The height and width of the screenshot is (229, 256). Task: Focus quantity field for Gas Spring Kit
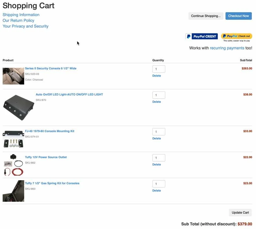pyautogui.click(x=159, y=184)
